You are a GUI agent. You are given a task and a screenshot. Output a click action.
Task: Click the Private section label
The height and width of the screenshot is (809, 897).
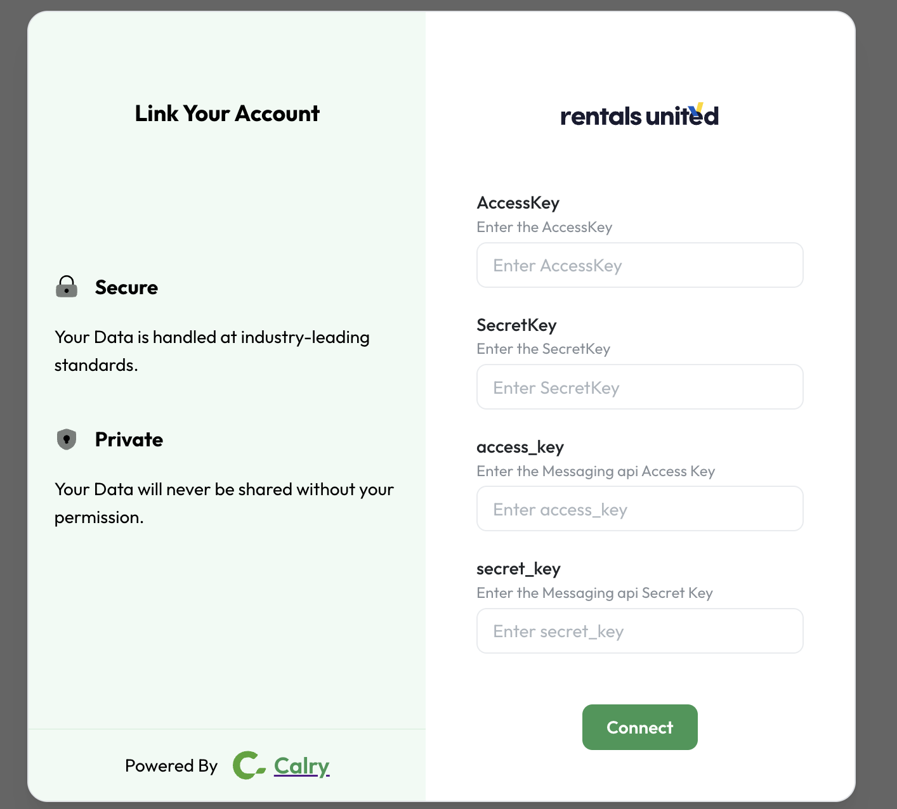(x=129, y=439)
